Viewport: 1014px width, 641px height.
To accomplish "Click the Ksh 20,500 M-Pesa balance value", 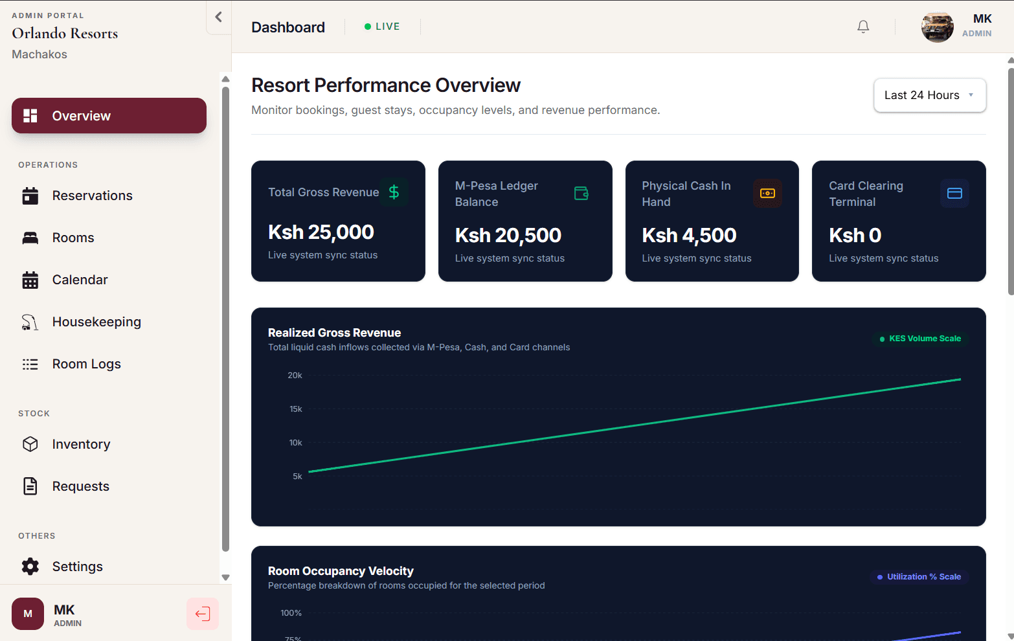I will (508, 235).
